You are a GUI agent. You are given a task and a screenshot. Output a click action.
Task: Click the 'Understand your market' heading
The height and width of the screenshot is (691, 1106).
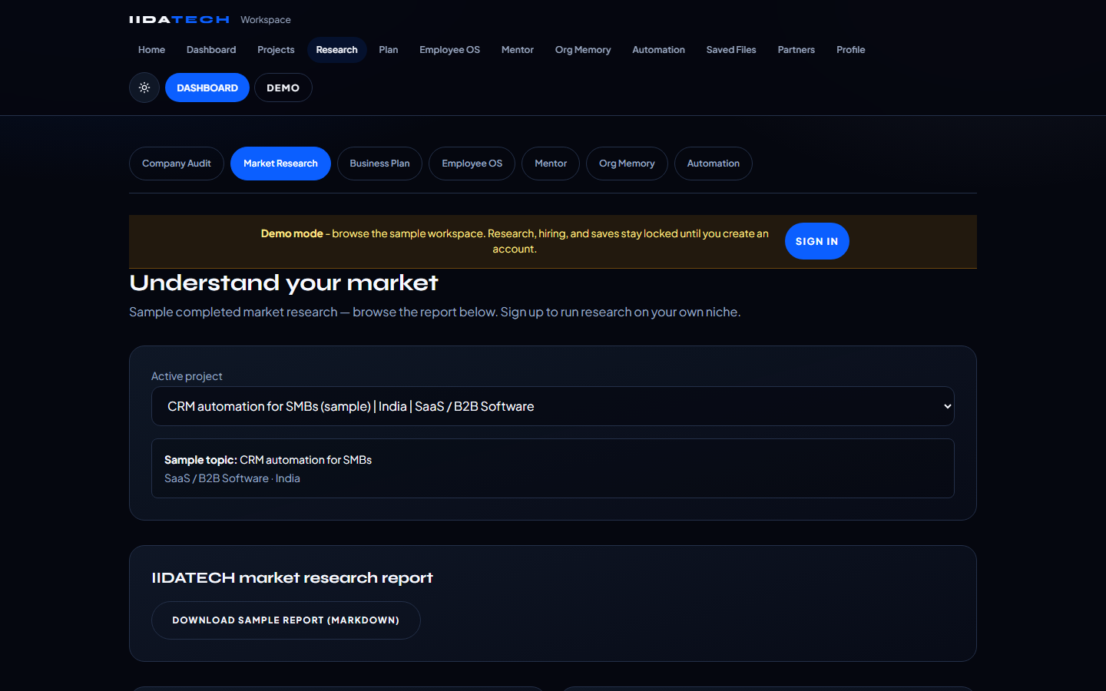coord(283,283)
